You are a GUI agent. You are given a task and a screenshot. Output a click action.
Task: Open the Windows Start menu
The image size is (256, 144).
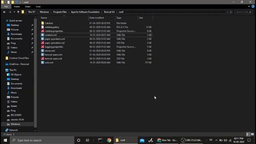(x=5, y=140)
